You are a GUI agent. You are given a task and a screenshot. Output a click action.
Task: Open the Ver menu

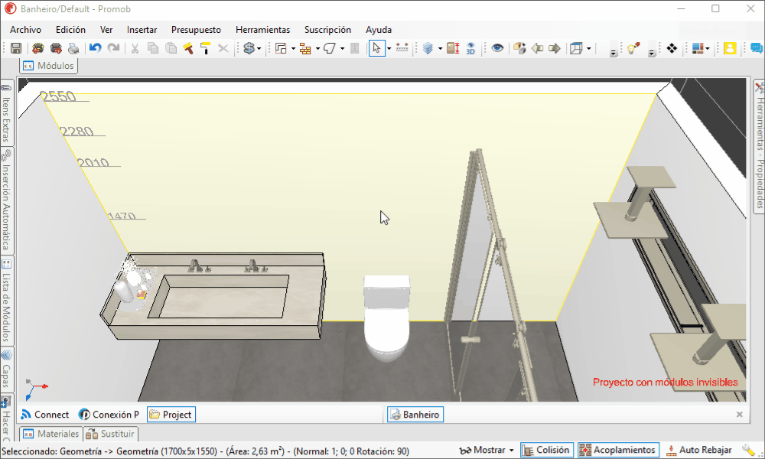coord(106,30)
